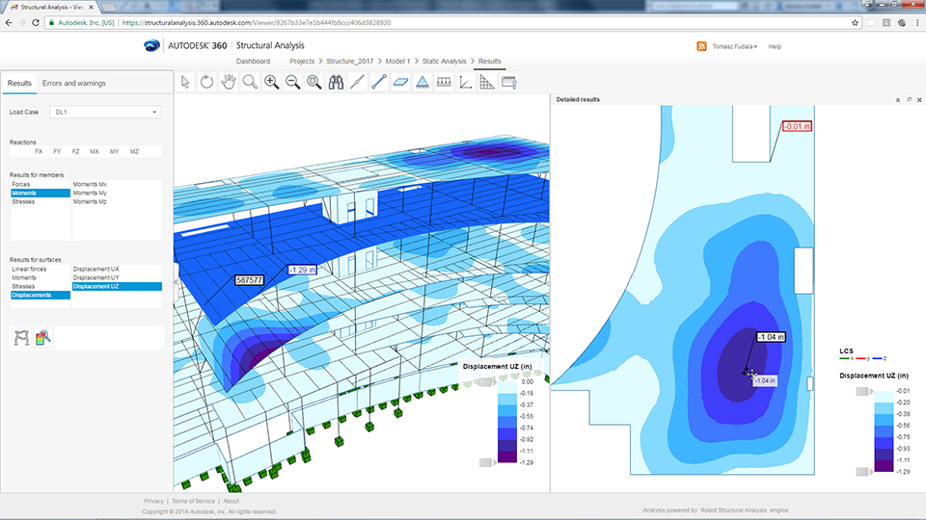Open the binoculars search tool

click(336, 83)
